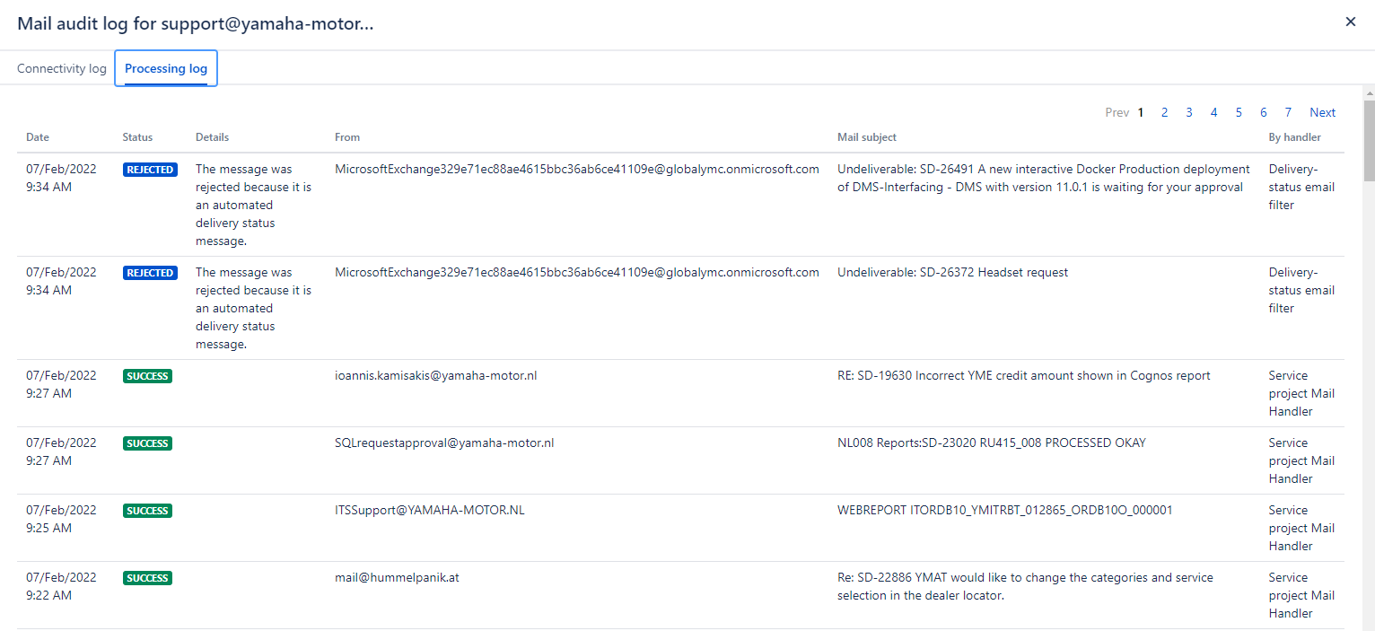Click the By handler column header

pyautogui.click(x=1294, y=137)
